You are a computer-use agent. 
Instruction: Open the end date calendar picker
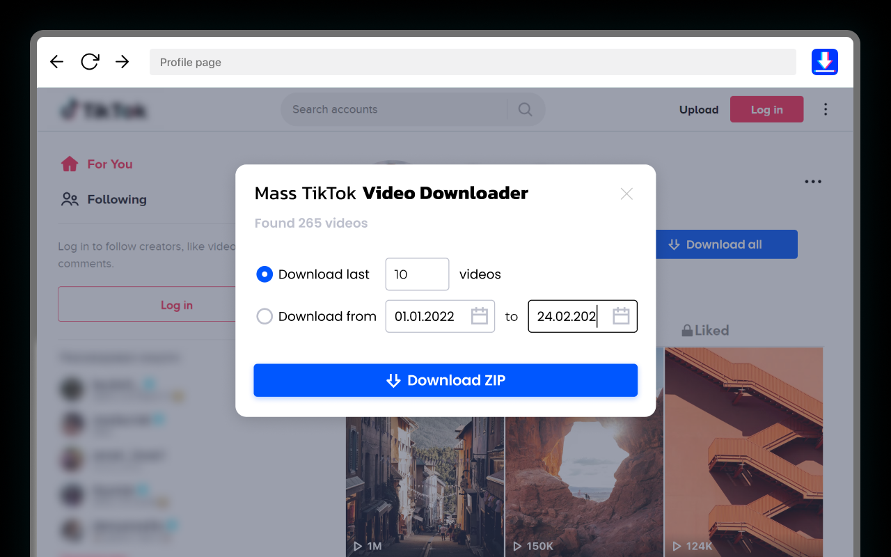[621, 316]
